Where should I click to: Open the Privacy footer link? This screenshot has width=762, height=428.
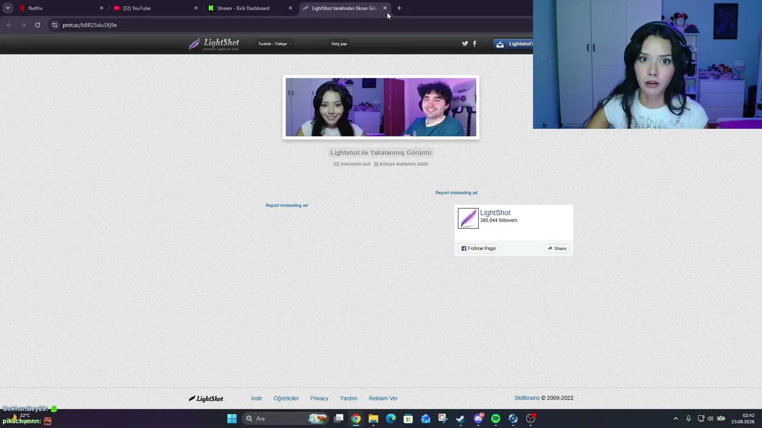tap(319, 398)
